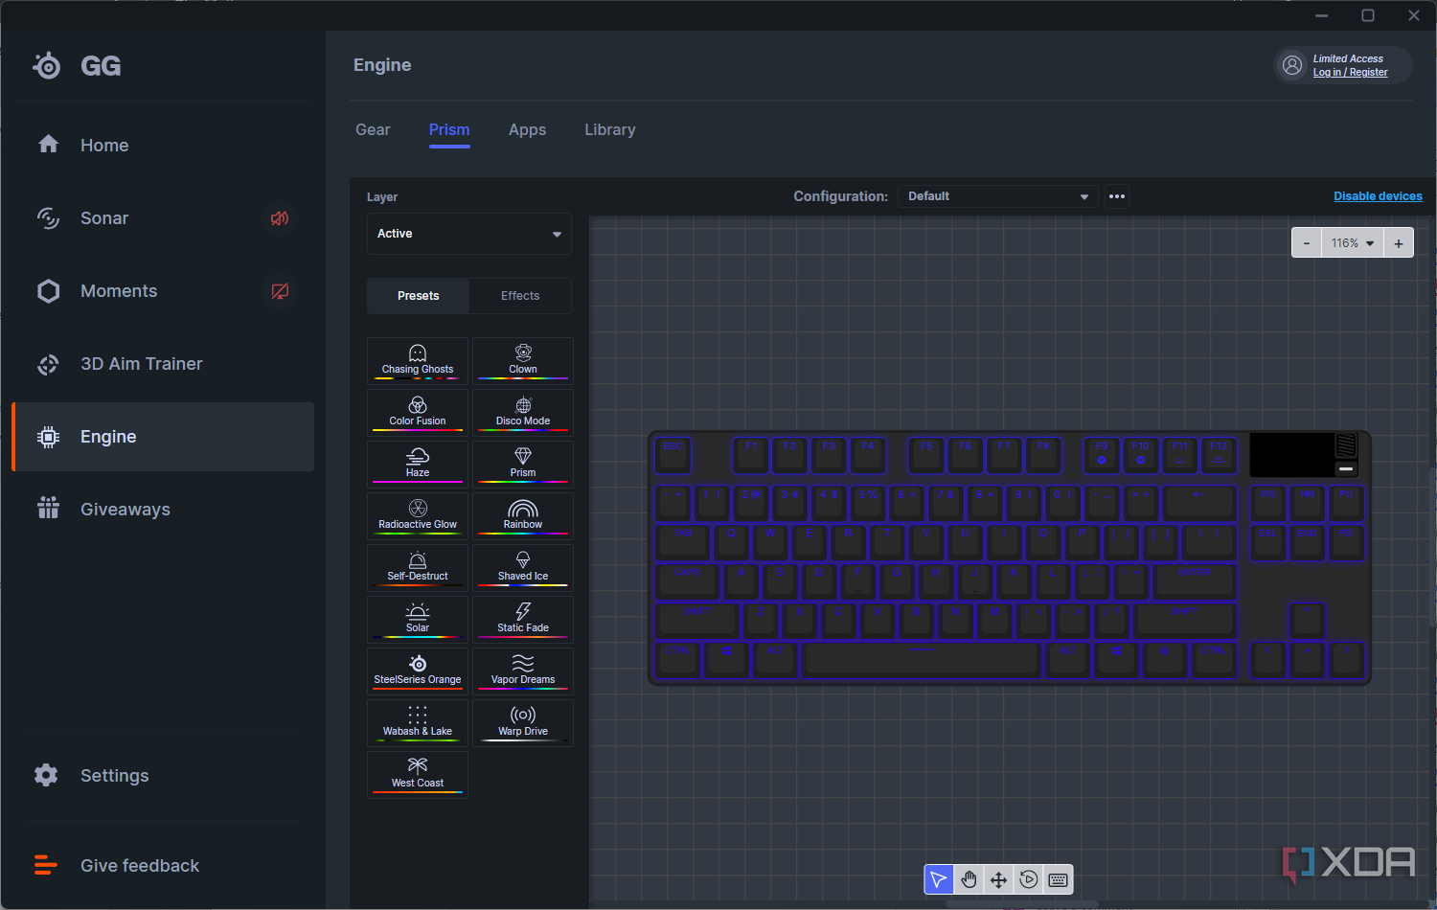Toggle the Sonar muted indicator
This screenshot has width=1437, height=910.
pos(280,218)
